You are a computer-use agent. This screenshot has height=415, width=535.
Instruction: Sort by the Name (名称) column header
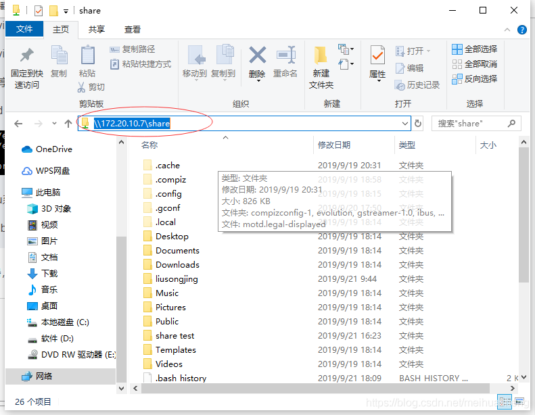click(149, 145)
